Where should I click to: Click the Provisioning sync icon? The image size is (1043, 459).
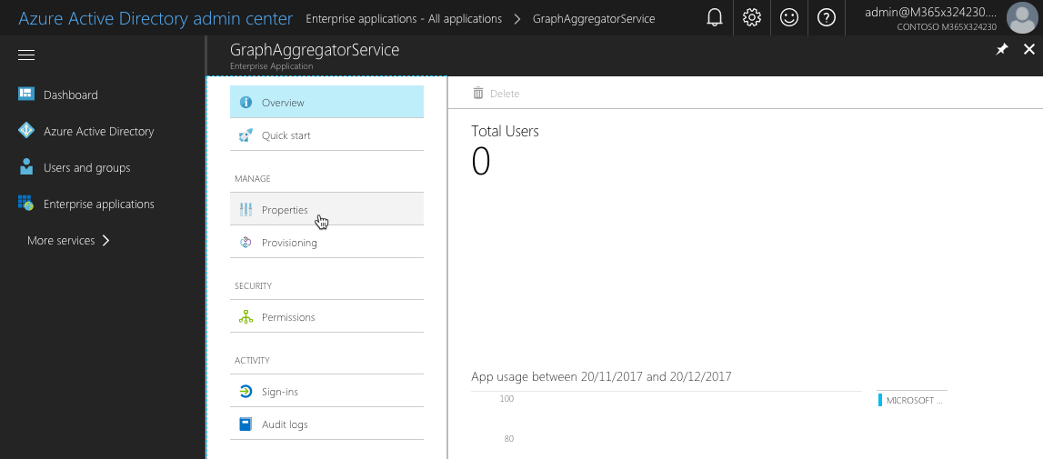[x=246, y=243]
